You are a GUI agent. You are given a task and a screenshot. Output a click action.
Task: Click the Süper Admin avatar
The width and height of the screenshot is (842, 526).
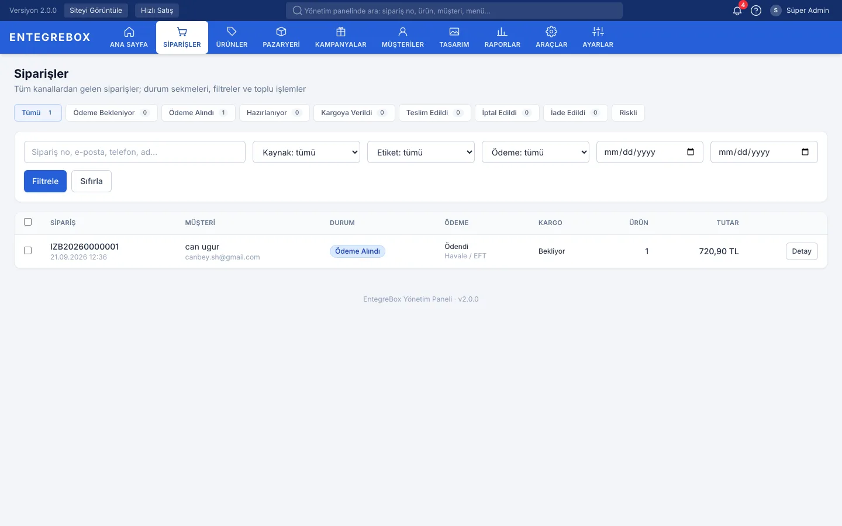click(776, 11)
